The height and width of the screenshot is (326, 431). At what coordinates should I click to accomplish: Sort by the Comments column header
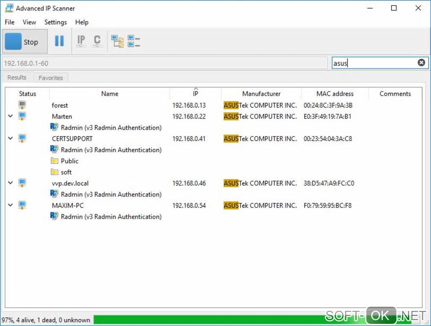395,94
